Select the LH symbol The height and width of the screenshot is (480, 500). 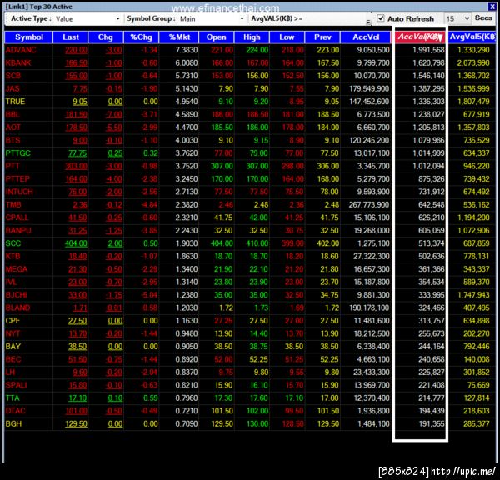pyautogui.click(x=10, y=372)
